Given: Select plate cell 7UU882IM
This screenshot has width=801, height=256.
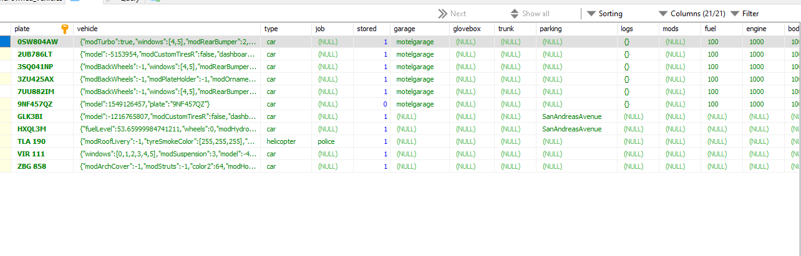Looking at the screenshot, I should (42, 92).
